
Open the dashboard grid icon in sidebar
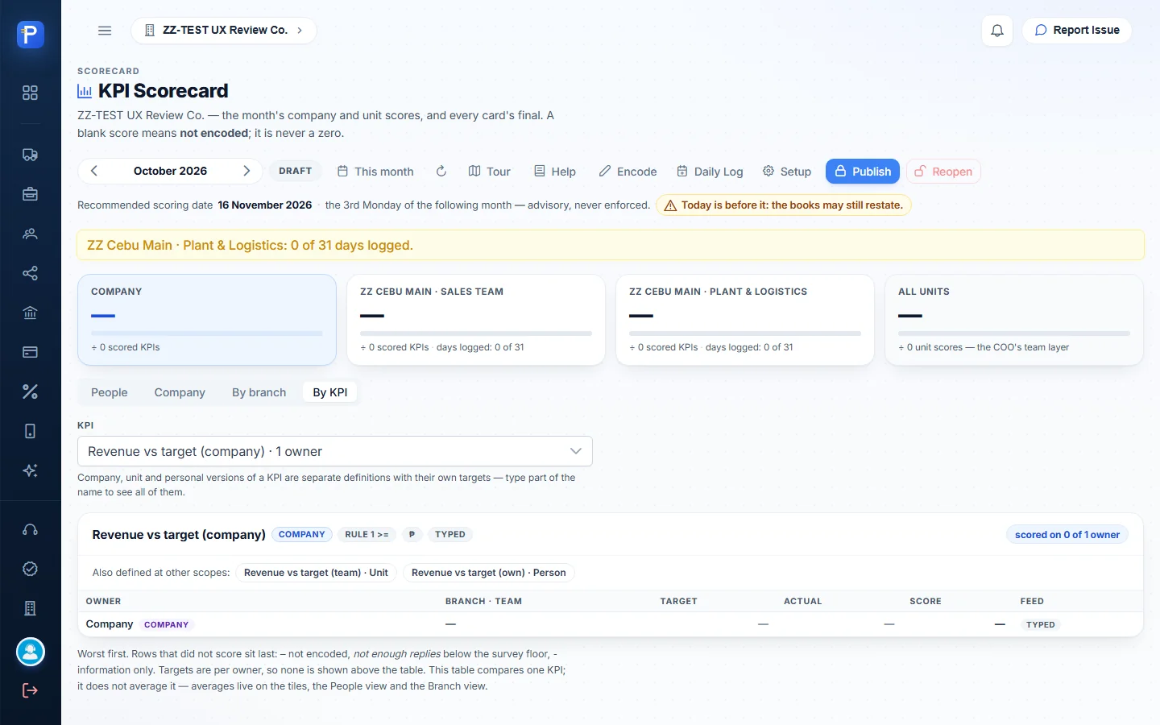tap(30, 93)
